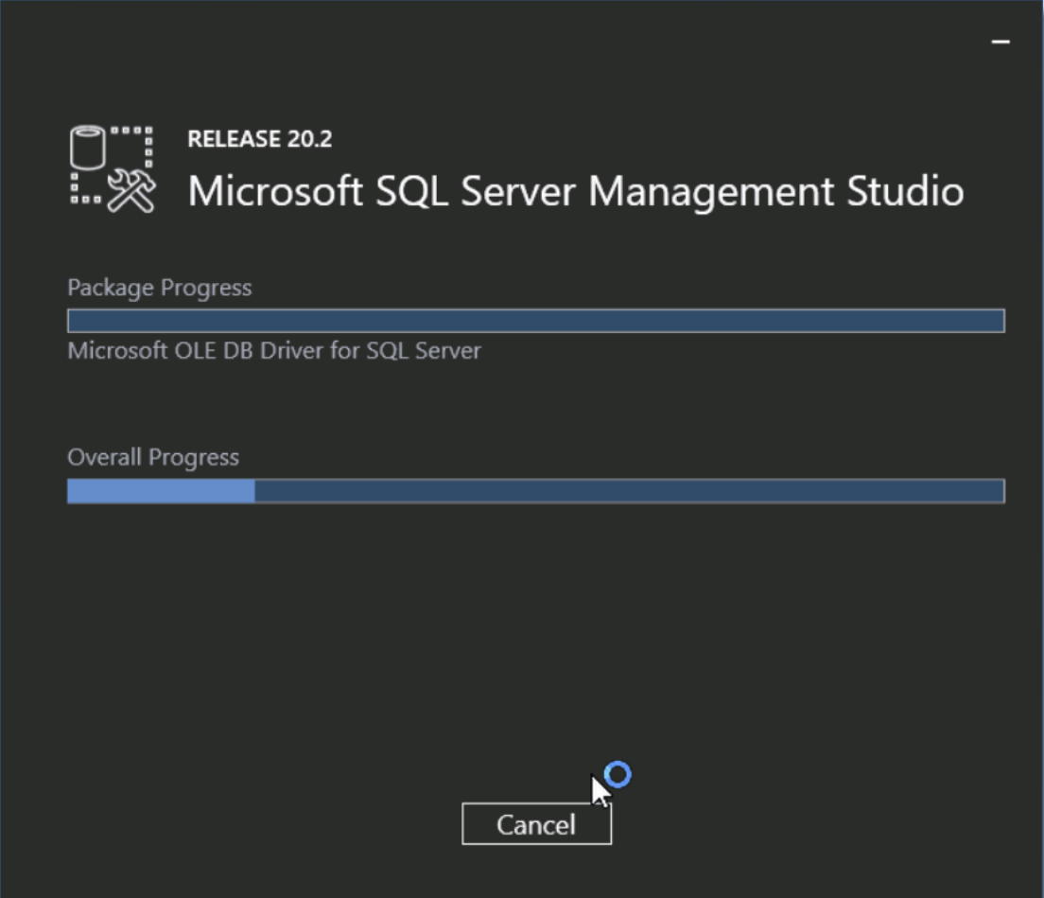Select the 'Microsoft OLE DB Driver for SQL Server' text
This screenshot has height=898, width=1044.
[273, 350]
